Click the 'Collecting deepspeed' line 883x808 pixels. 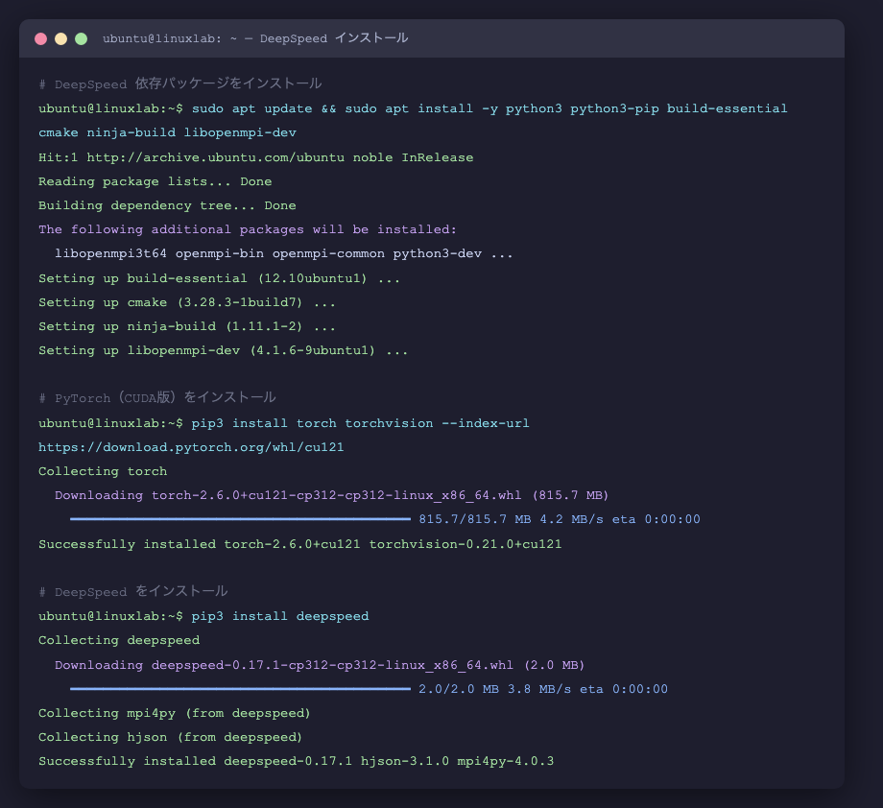click(119, 641)
